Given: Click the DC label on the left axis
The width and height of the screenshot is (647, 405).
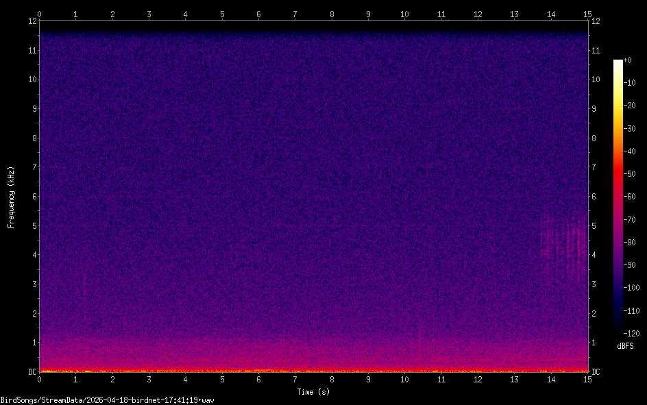Looking at the screenshot, I should (31, 371).
